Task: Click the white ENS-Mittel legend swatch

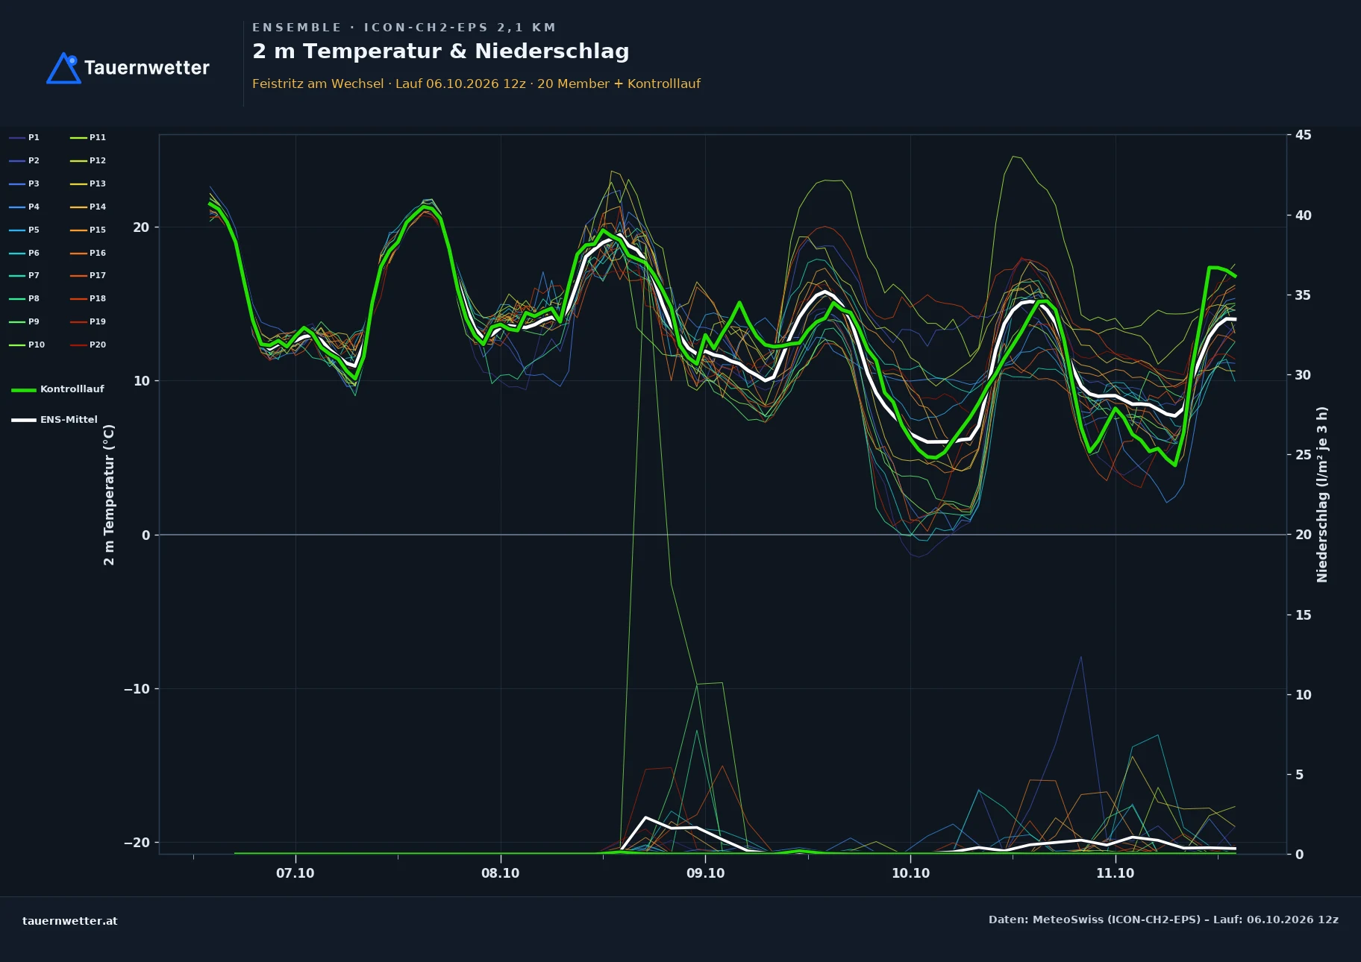Action: (x=24, y=420)
